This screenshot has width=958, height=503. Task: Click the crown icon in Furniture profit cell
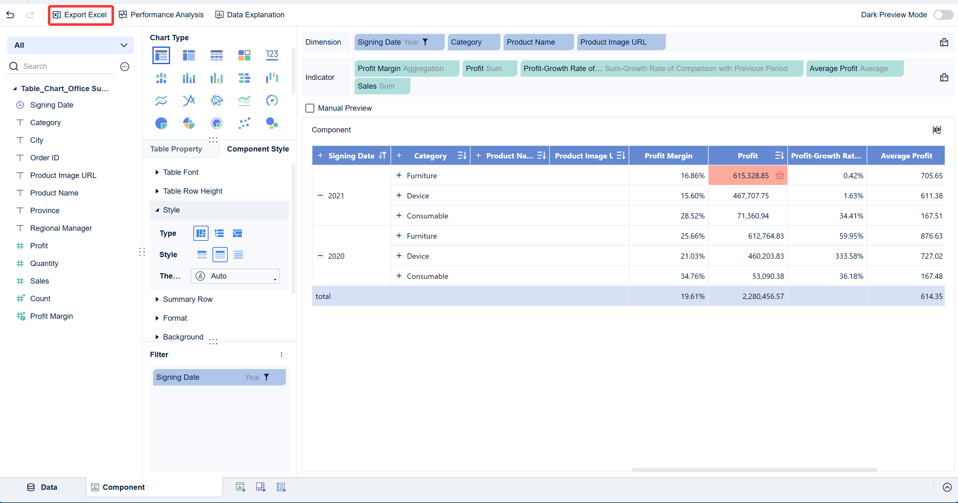coord(779,176)
